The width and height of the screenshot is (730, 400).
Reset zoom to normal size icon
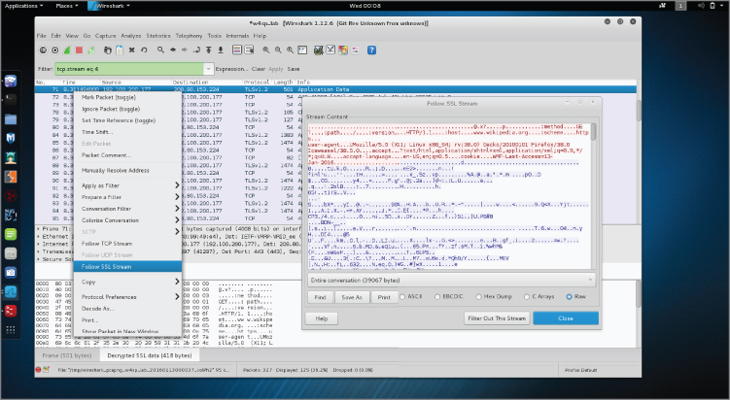click(x=290, y=50)
